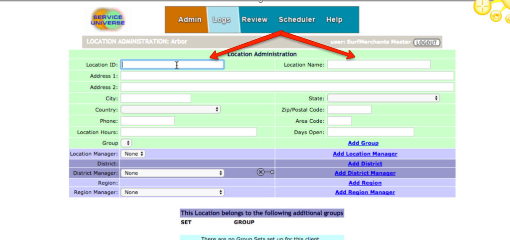This screenshot has height=240, width=510.
Task: Expand the Group dropdown
Action: (x=126, y=143)
